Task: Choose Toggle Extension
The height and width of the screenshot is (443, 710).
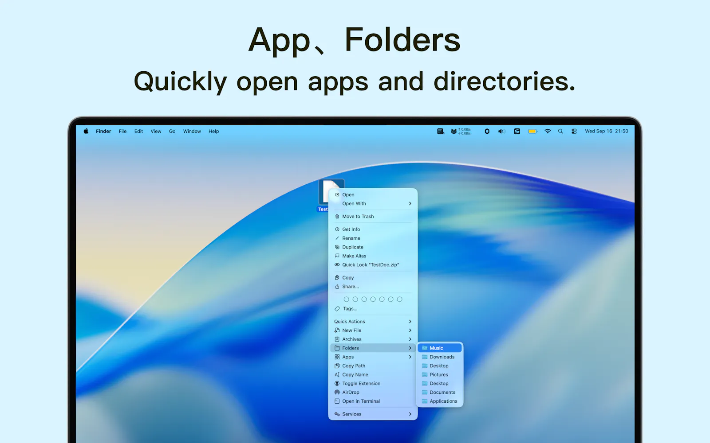Action: (x=373, y=384)
